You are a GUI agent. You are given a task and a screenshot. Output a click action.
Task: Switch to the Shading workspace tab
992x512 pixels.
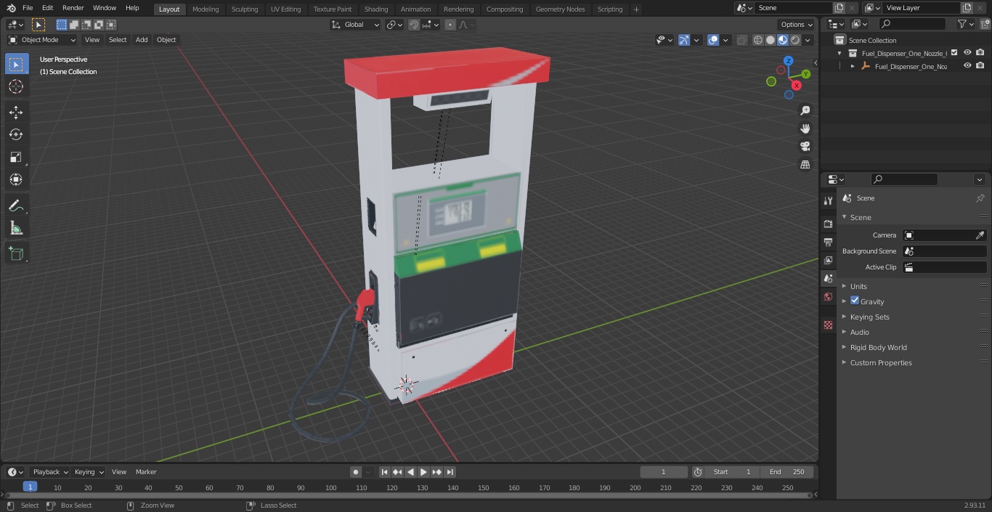(x=376, y=9)
